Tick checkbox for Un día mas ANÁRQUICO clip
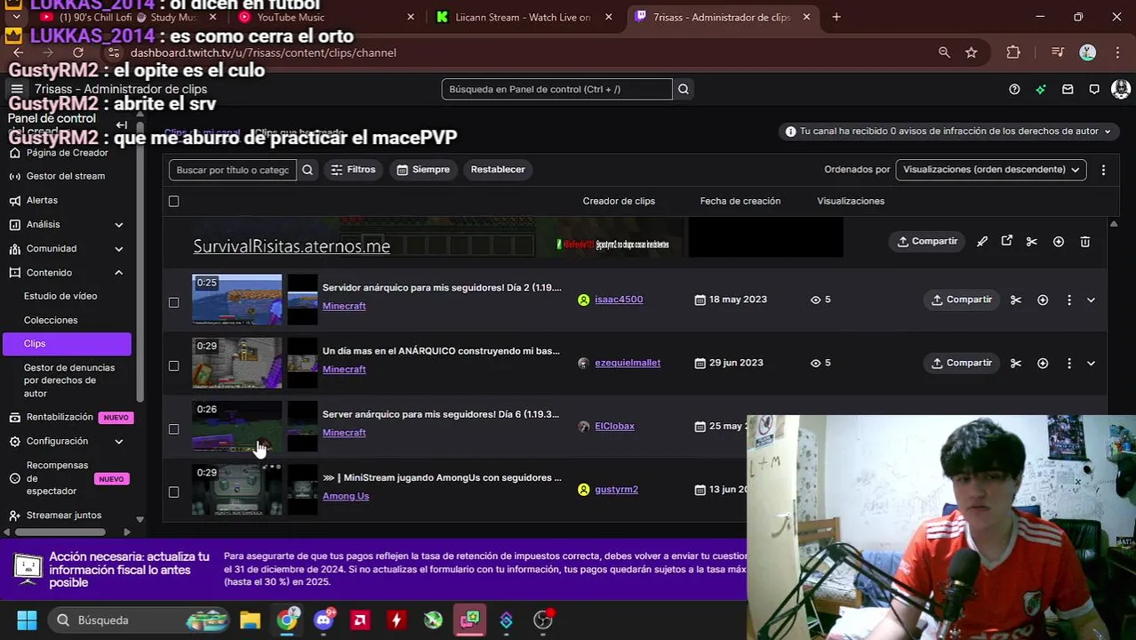Screen dimensions: 1136x640 174,365
